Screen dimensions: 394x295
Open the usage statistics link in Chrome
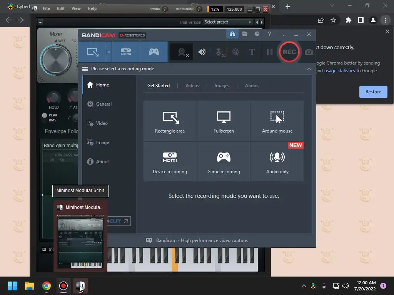tap(339, 71)
